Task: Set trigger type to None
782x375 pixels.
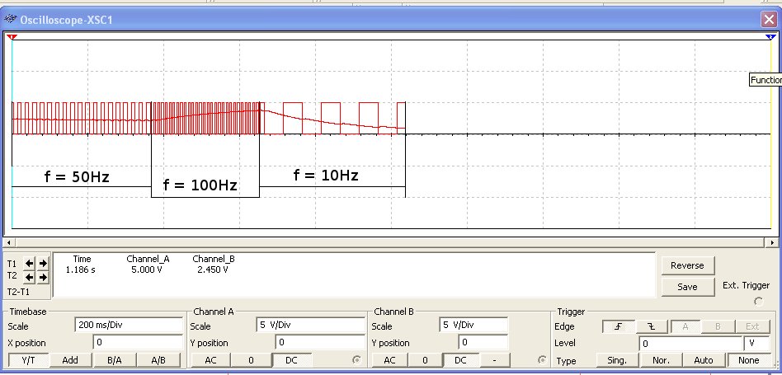Action: pos(748,360)
